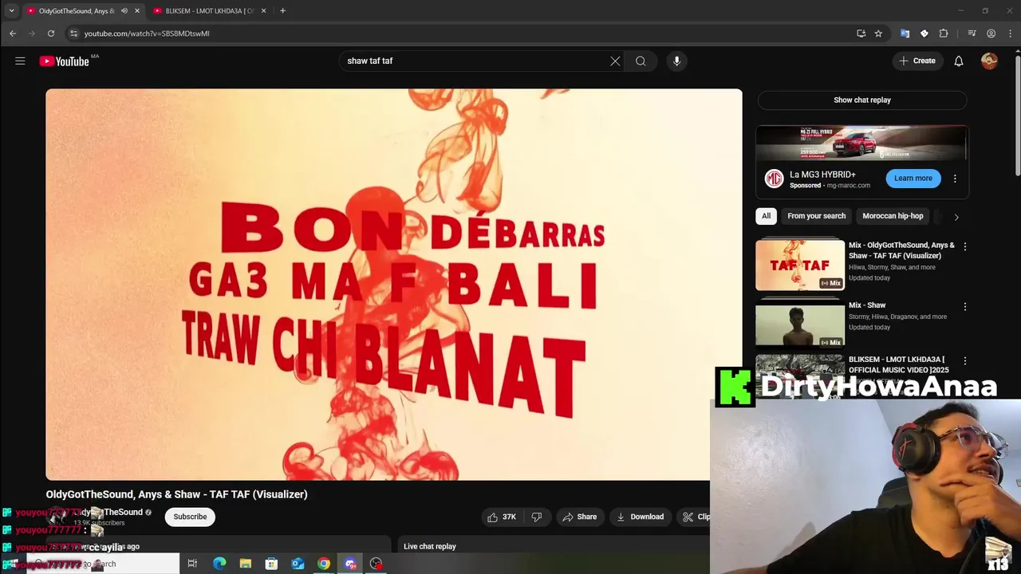
Task: Go back in browser history
Action: (x=13, y=33)
